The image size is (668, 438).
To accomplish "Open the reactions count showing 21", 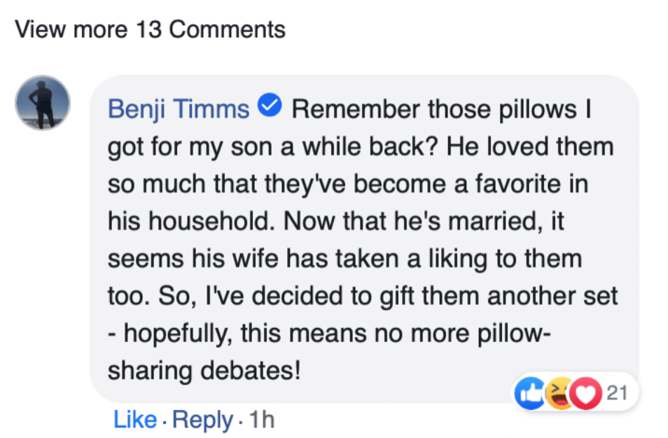I will tap(617, 393).
